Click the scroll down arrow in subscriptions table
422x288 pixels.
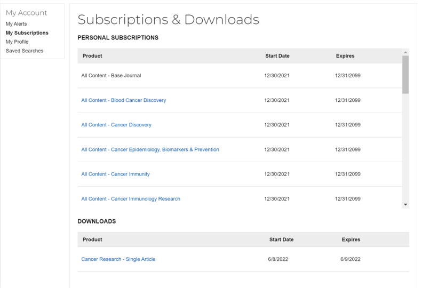point(405,205)
